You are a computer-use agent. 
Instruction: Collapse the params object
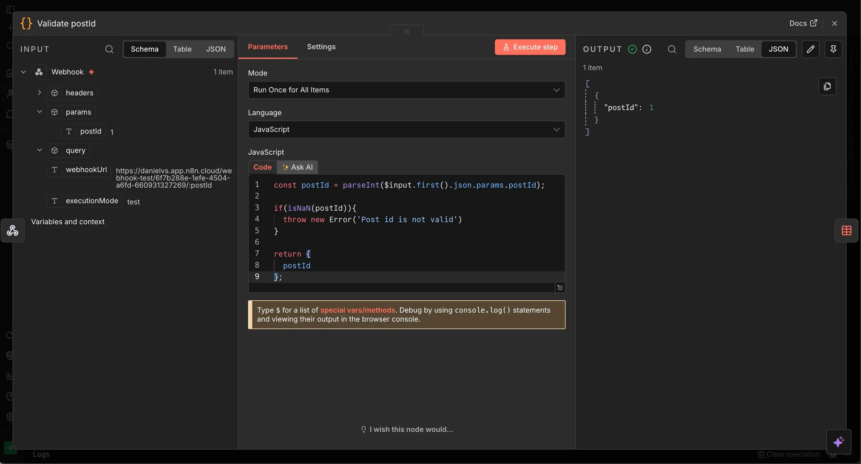[x=39, y=112]
